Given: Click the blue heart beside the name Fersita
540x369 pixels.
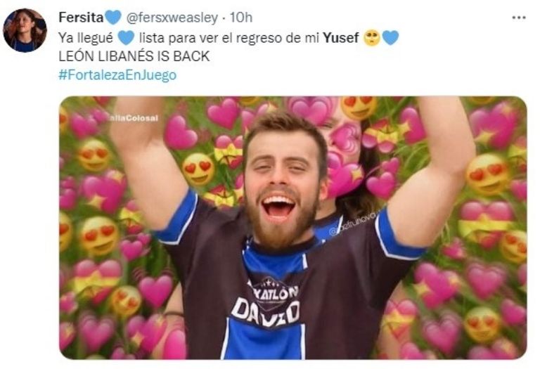Looking at the screenshot, I should 113,17.
